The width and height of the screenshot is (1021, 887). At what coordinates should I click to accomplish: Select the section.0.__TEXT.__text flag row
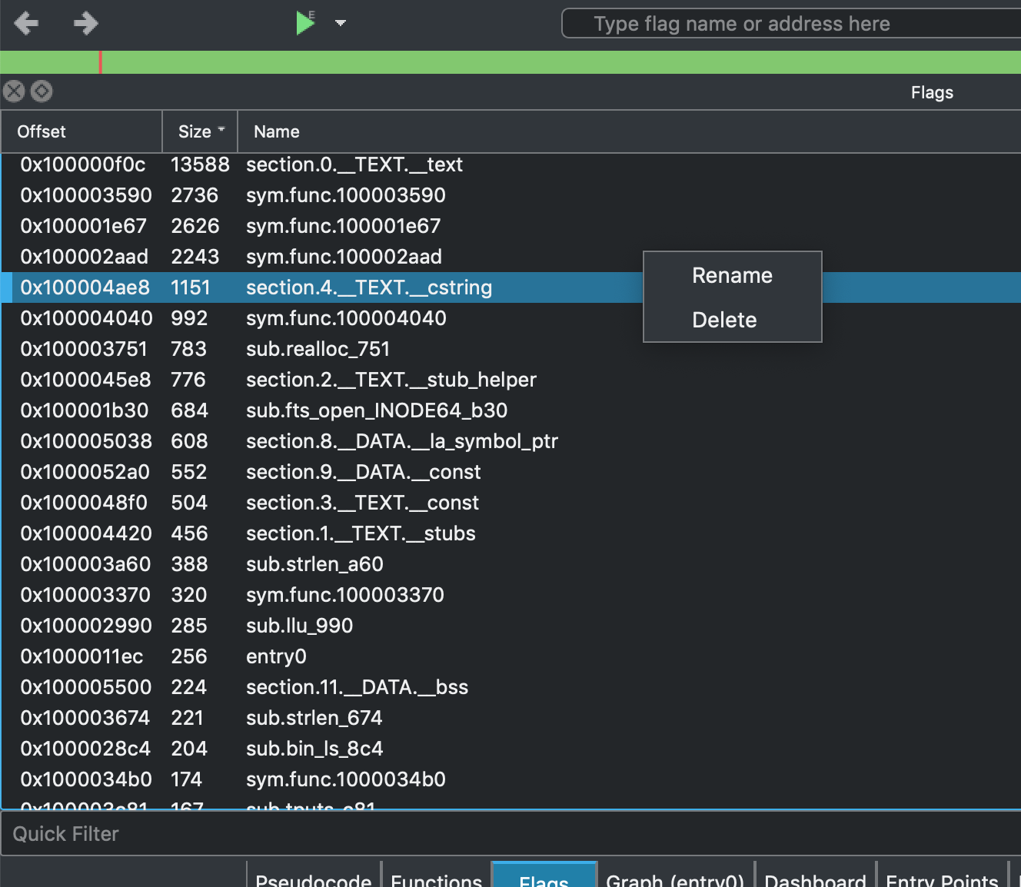(x=354, y=164)
